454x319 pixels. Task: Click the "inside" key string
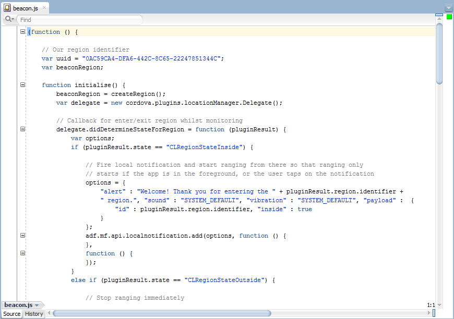[272, 209]
